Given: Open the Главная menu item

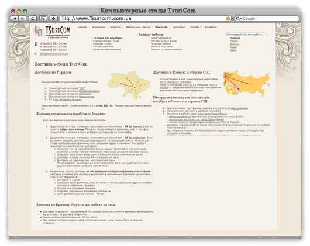Looking at the screenshot, I should click(x=82, y=27).
